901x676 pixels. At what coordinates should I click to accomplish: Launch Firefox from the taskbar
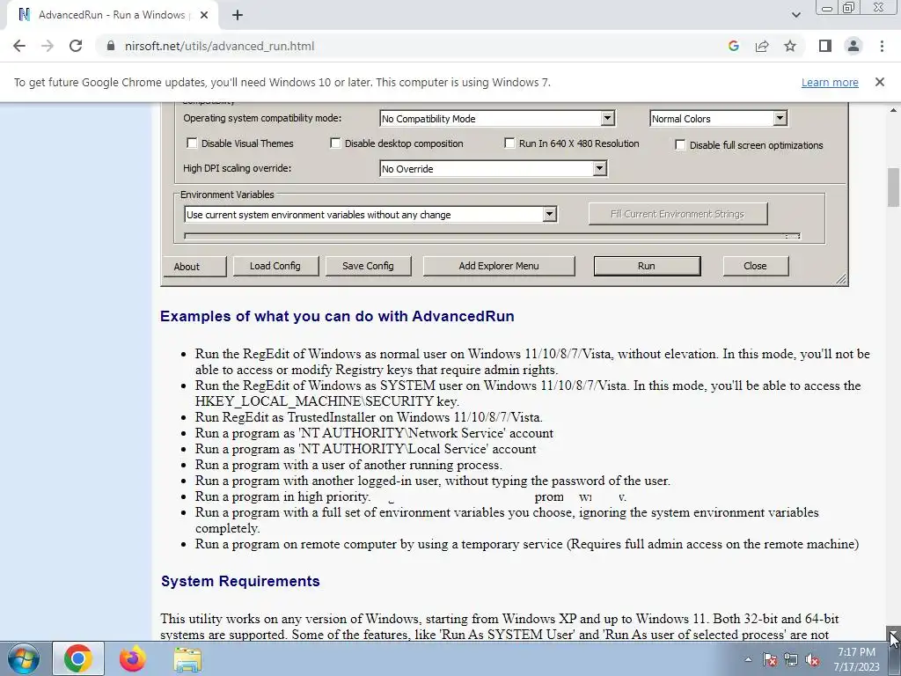(133, 658)
